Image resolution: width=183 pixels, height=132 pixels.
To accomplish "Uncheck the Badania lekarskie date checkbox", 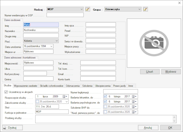I will tap(106, 97).
